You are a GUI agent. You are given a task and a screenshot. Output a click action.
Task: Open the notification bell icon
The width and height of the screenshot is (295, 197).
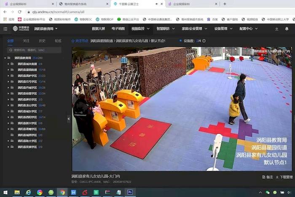coord(287,29)
